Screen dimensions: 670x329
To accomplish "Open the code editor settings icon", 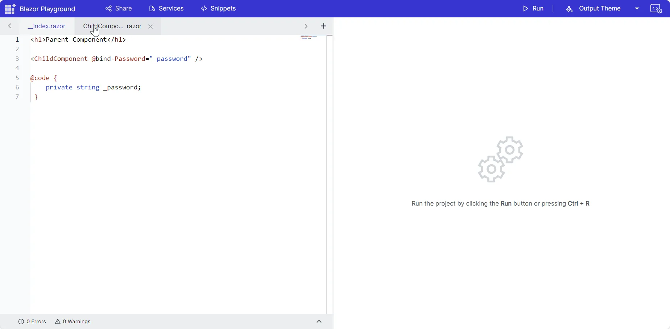I will pos(656,8).
